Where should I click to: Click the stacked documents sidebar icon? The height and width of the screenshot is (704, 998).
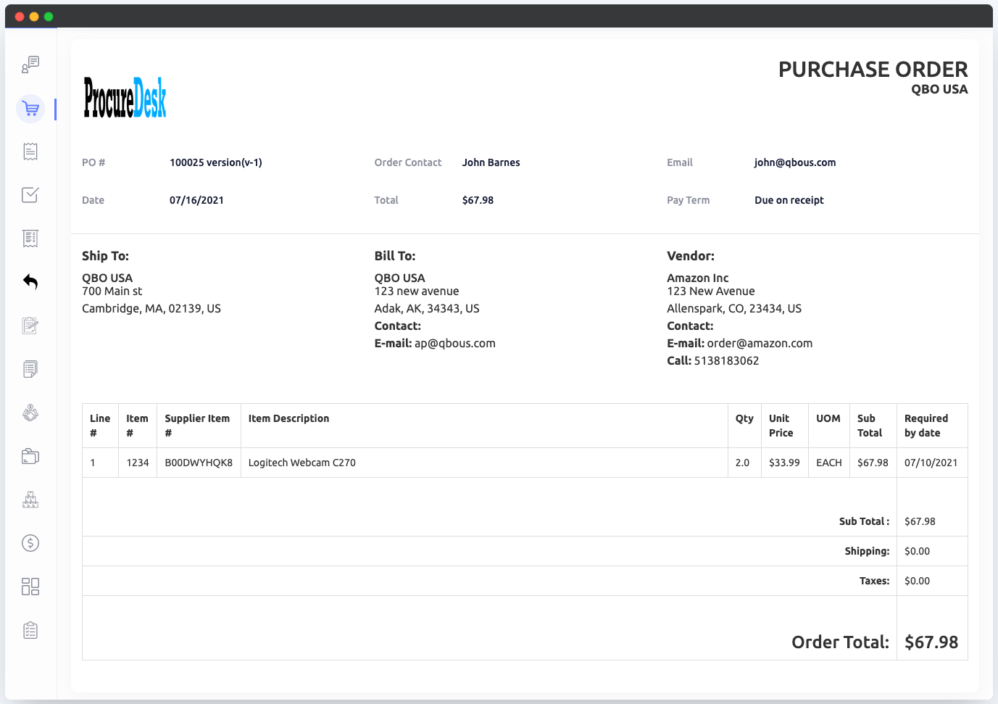click(x=30, y=369)
